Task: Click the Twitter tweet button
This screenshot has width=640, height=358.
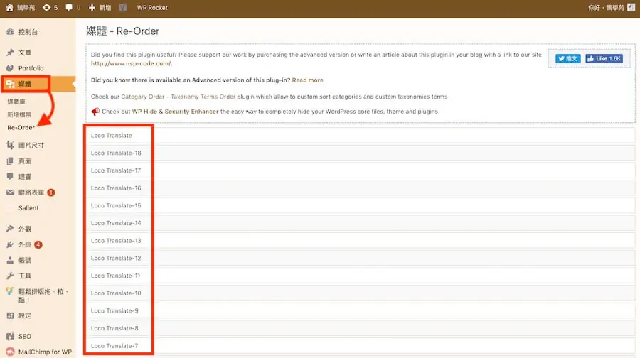Action: click(x=567, y=59)
